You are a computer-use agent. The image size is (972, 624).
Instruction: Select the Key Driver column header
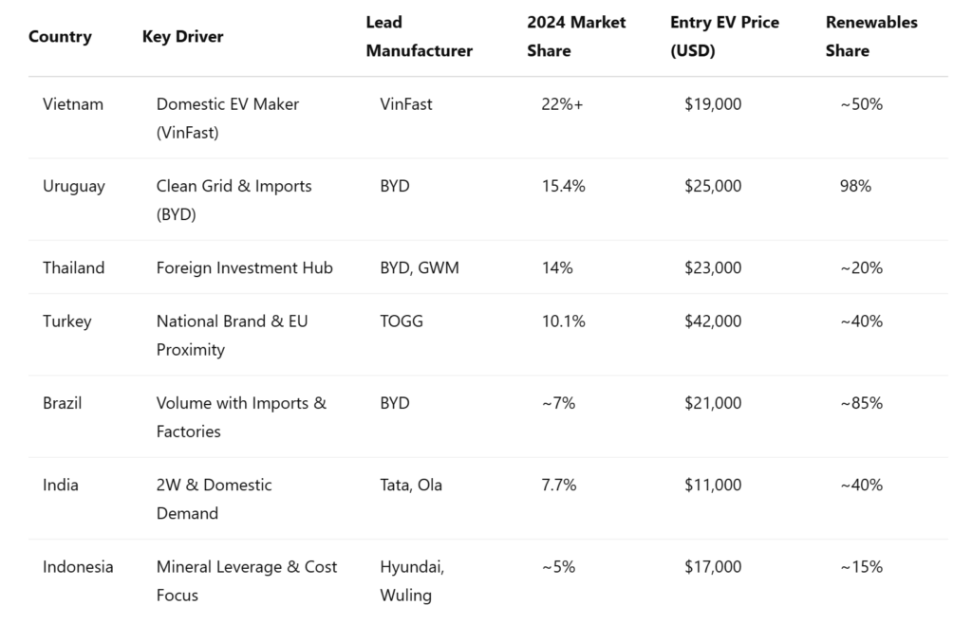(x=183, y=37)
